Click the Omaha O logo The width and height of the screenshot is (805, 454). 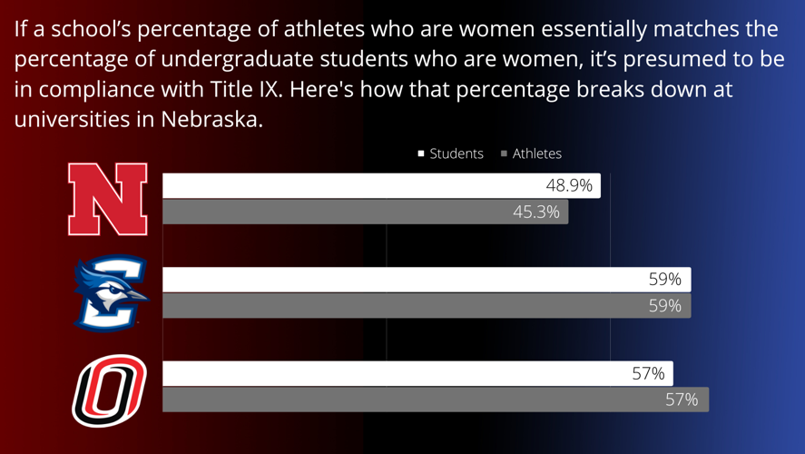[109, 391]
